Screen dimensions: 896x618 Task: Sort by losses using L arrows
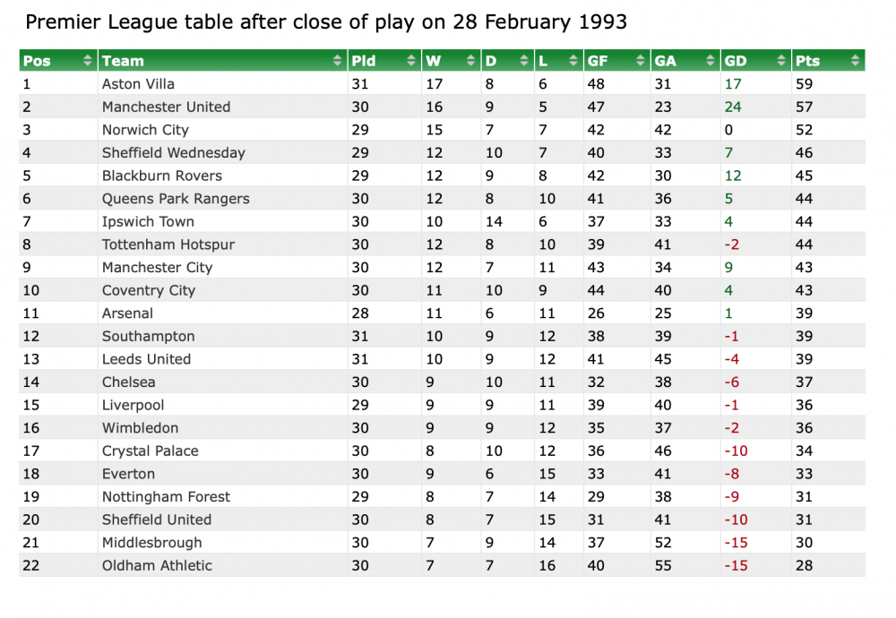(573, 61)
